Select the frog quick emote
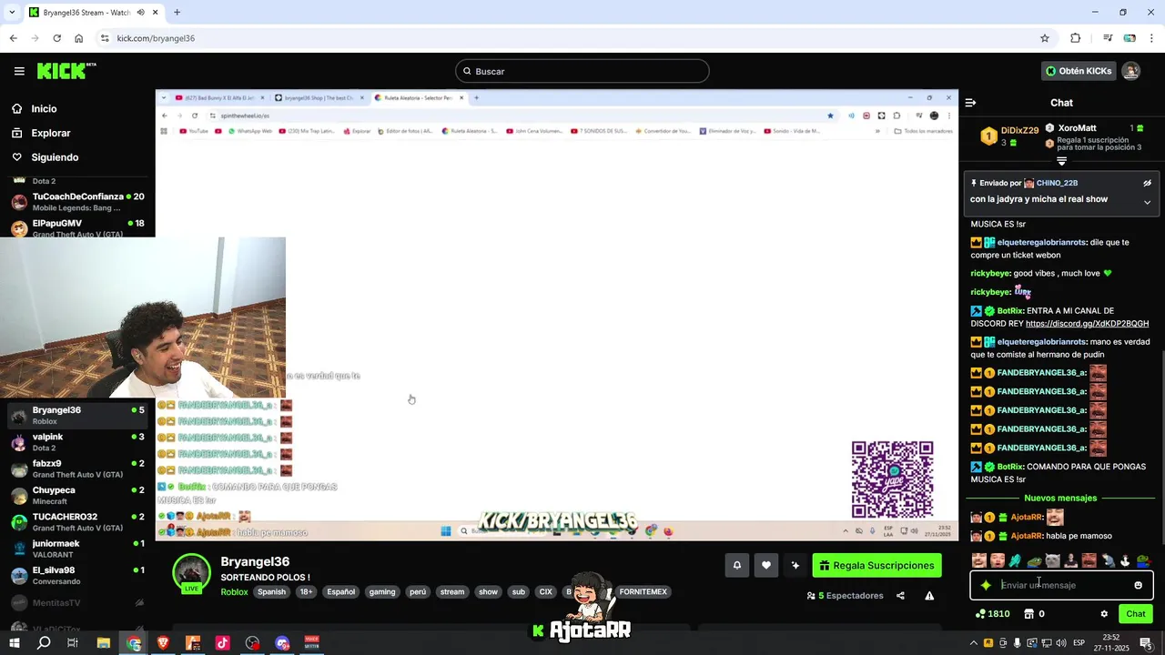Screen dimensions: 1165x655 click(x=1034, y=560)
